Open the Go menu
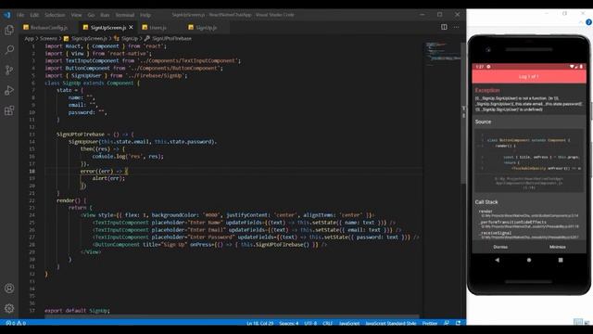 tap(91, 15)
